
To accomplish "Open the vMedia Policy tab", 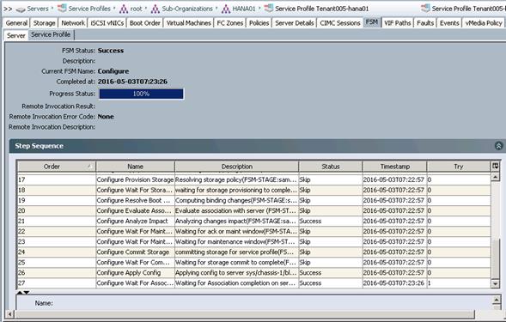I will (484, 23).
